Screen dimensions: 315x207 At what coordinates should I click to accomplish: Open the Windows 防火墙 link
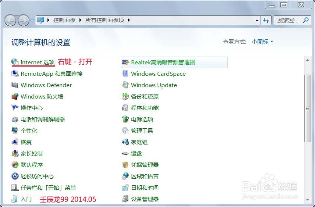click(x=42, y=97)
